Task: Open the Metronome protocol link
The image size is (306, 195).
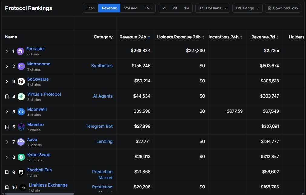Action: (x=39, y=64)
